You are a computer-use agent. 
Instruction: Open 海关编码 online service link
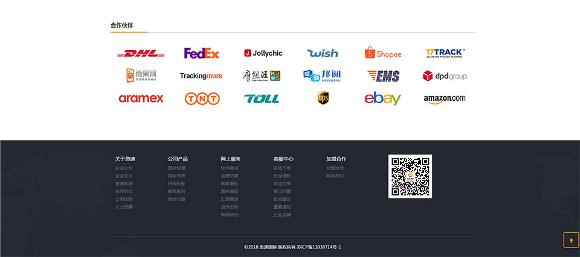coord(230,191)
